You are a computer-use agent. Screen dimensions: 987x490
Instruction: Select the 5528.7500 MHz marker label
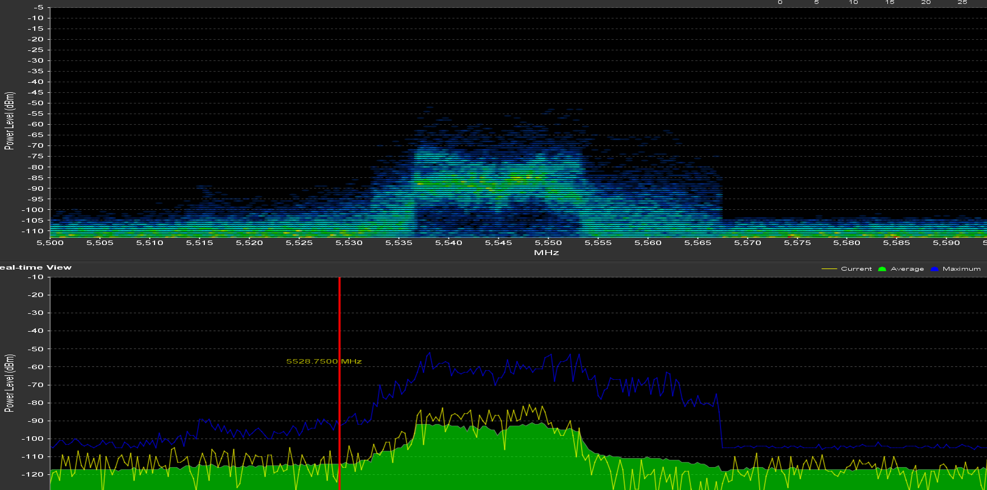click(x=324, y=361)
